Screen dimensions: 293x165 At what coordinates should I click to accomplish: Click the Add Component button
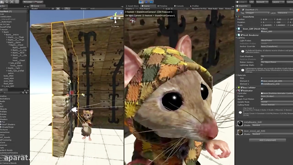(267, 140)
